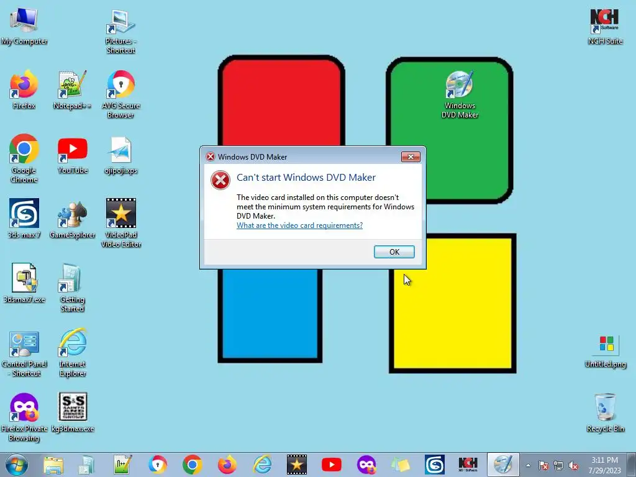Image resolution: width=636 pixels, height=477 pixels.
Task: Select the GameExplorer desktop icon
Action: coord(72,219)
